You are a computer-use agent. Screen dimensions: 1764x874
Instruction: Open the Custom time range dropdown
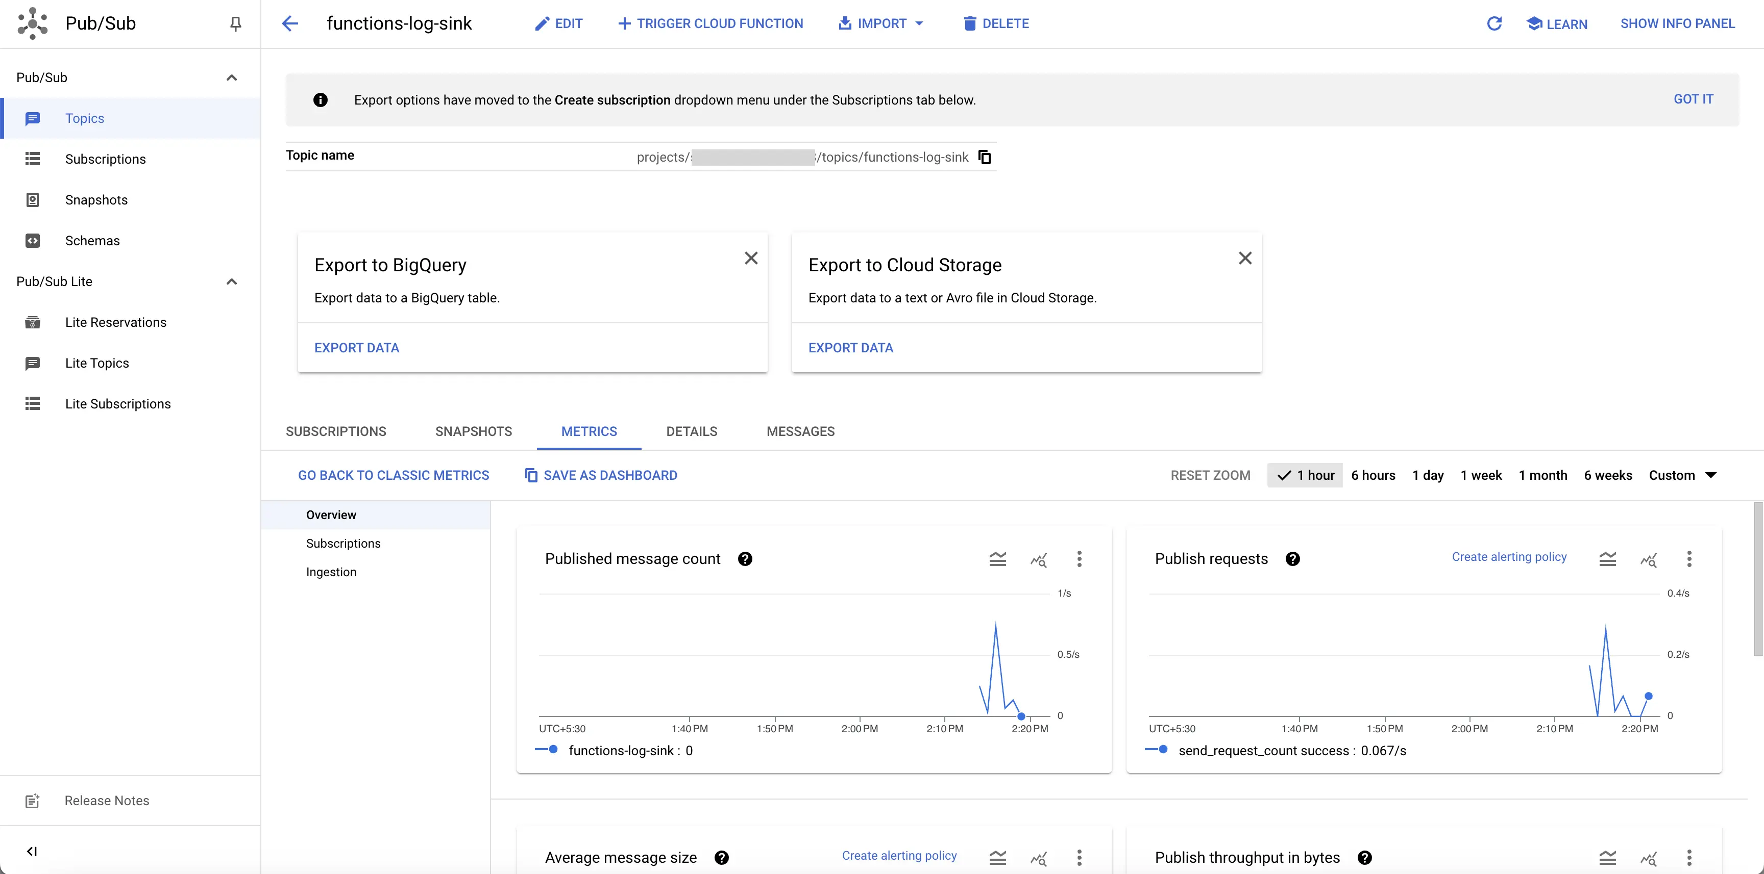pos(1682,475)
